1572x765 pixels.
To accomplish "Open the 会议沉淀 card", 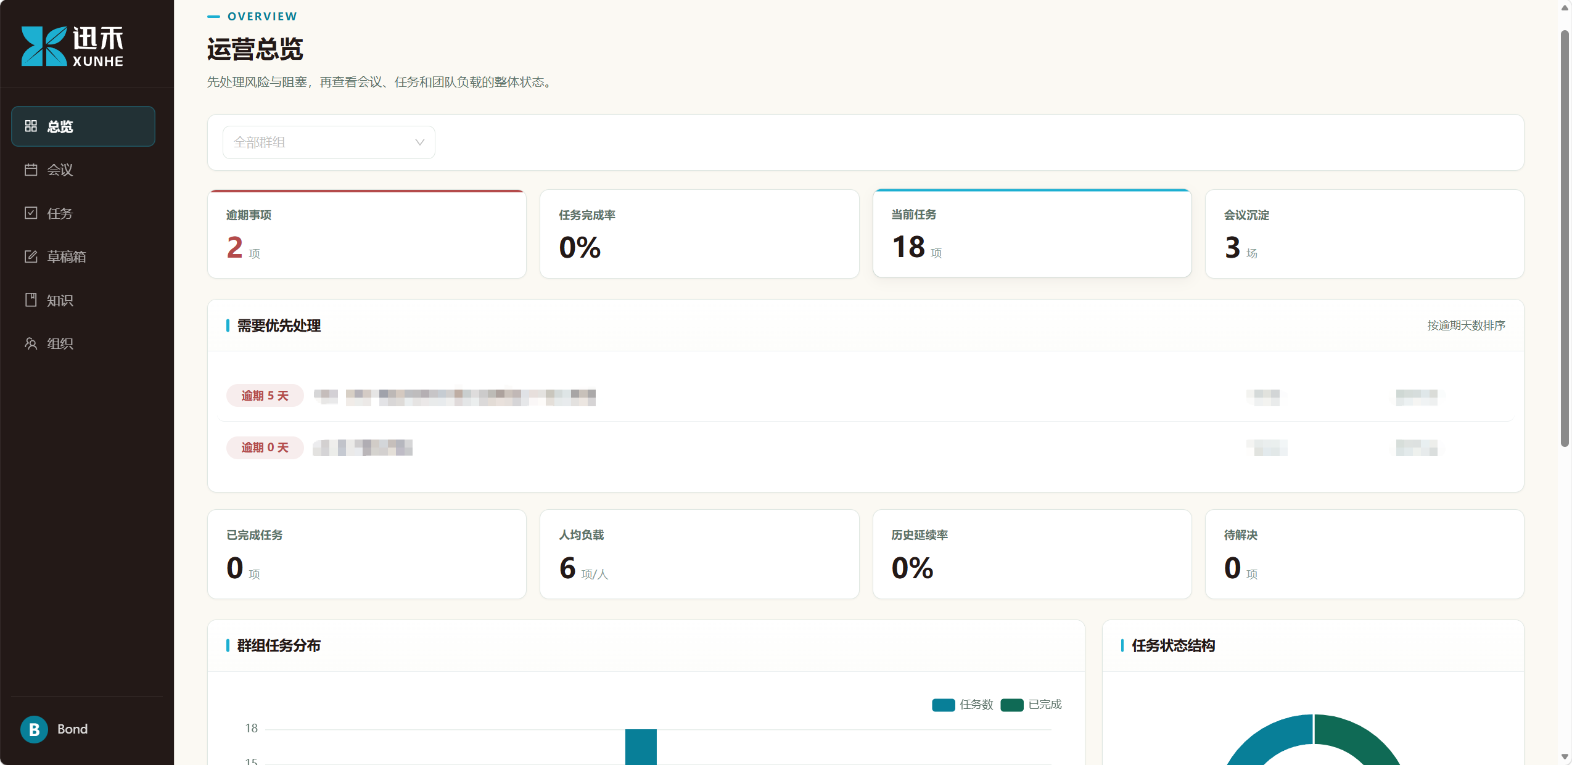I will click(1364, 234).
